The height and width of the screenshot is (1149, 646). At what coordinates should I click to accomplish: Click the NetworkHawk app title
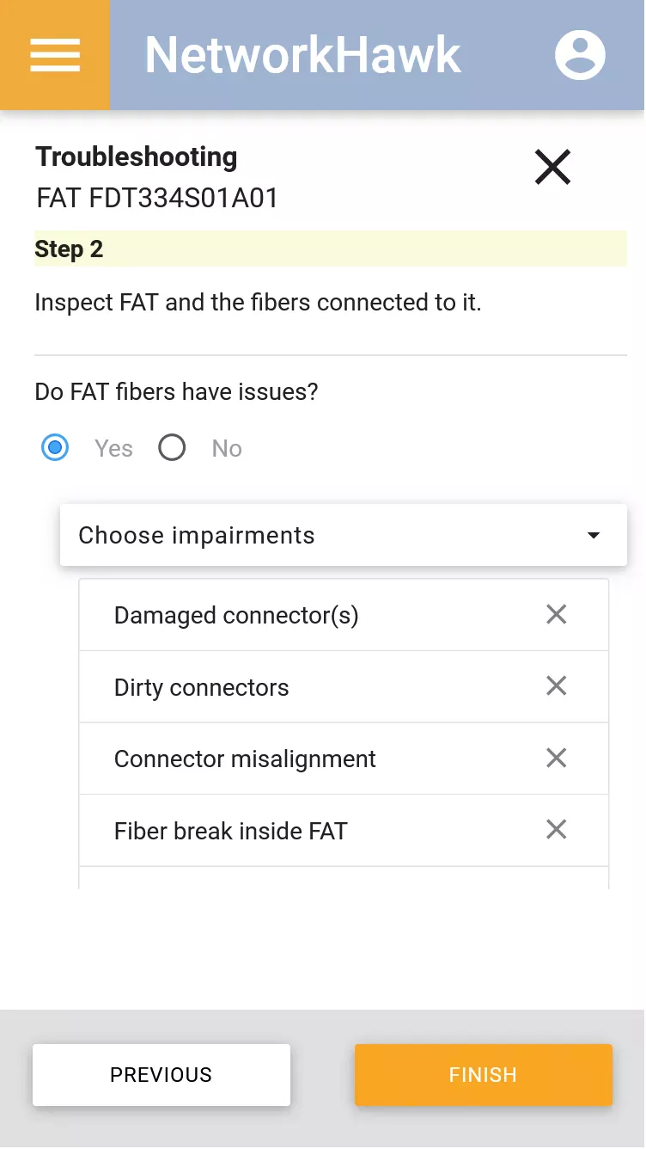[x=303, y=55]
